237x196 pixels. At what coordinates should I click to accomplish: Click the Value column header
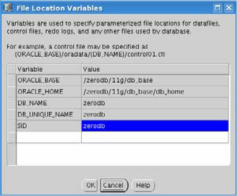[155, 69]
